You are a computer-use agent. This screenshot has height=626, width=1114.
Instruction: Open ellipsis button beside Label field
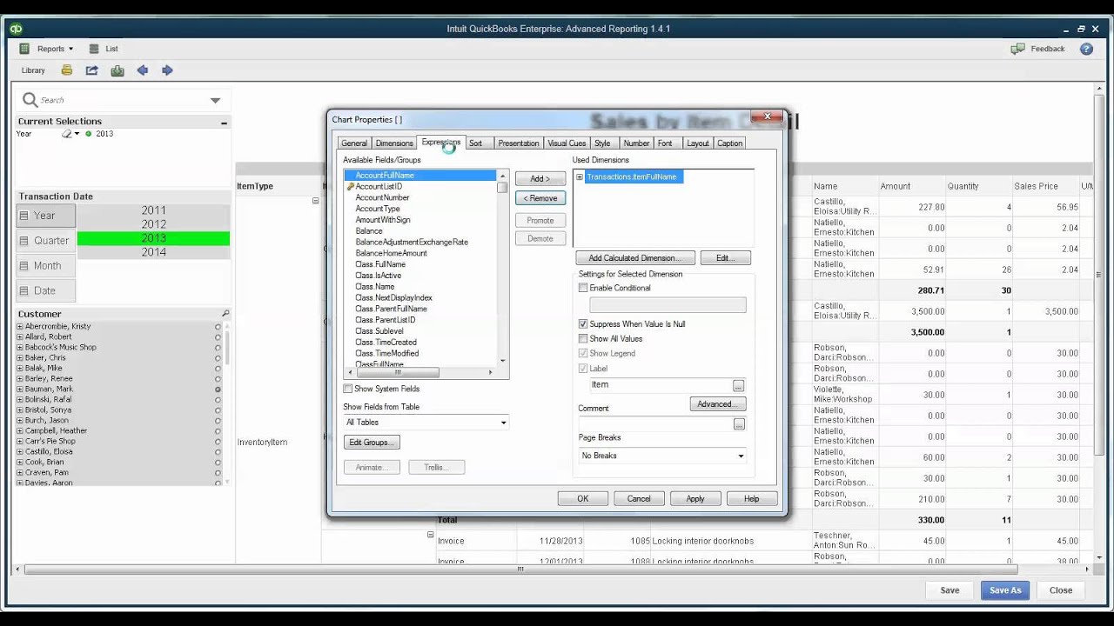739,385
